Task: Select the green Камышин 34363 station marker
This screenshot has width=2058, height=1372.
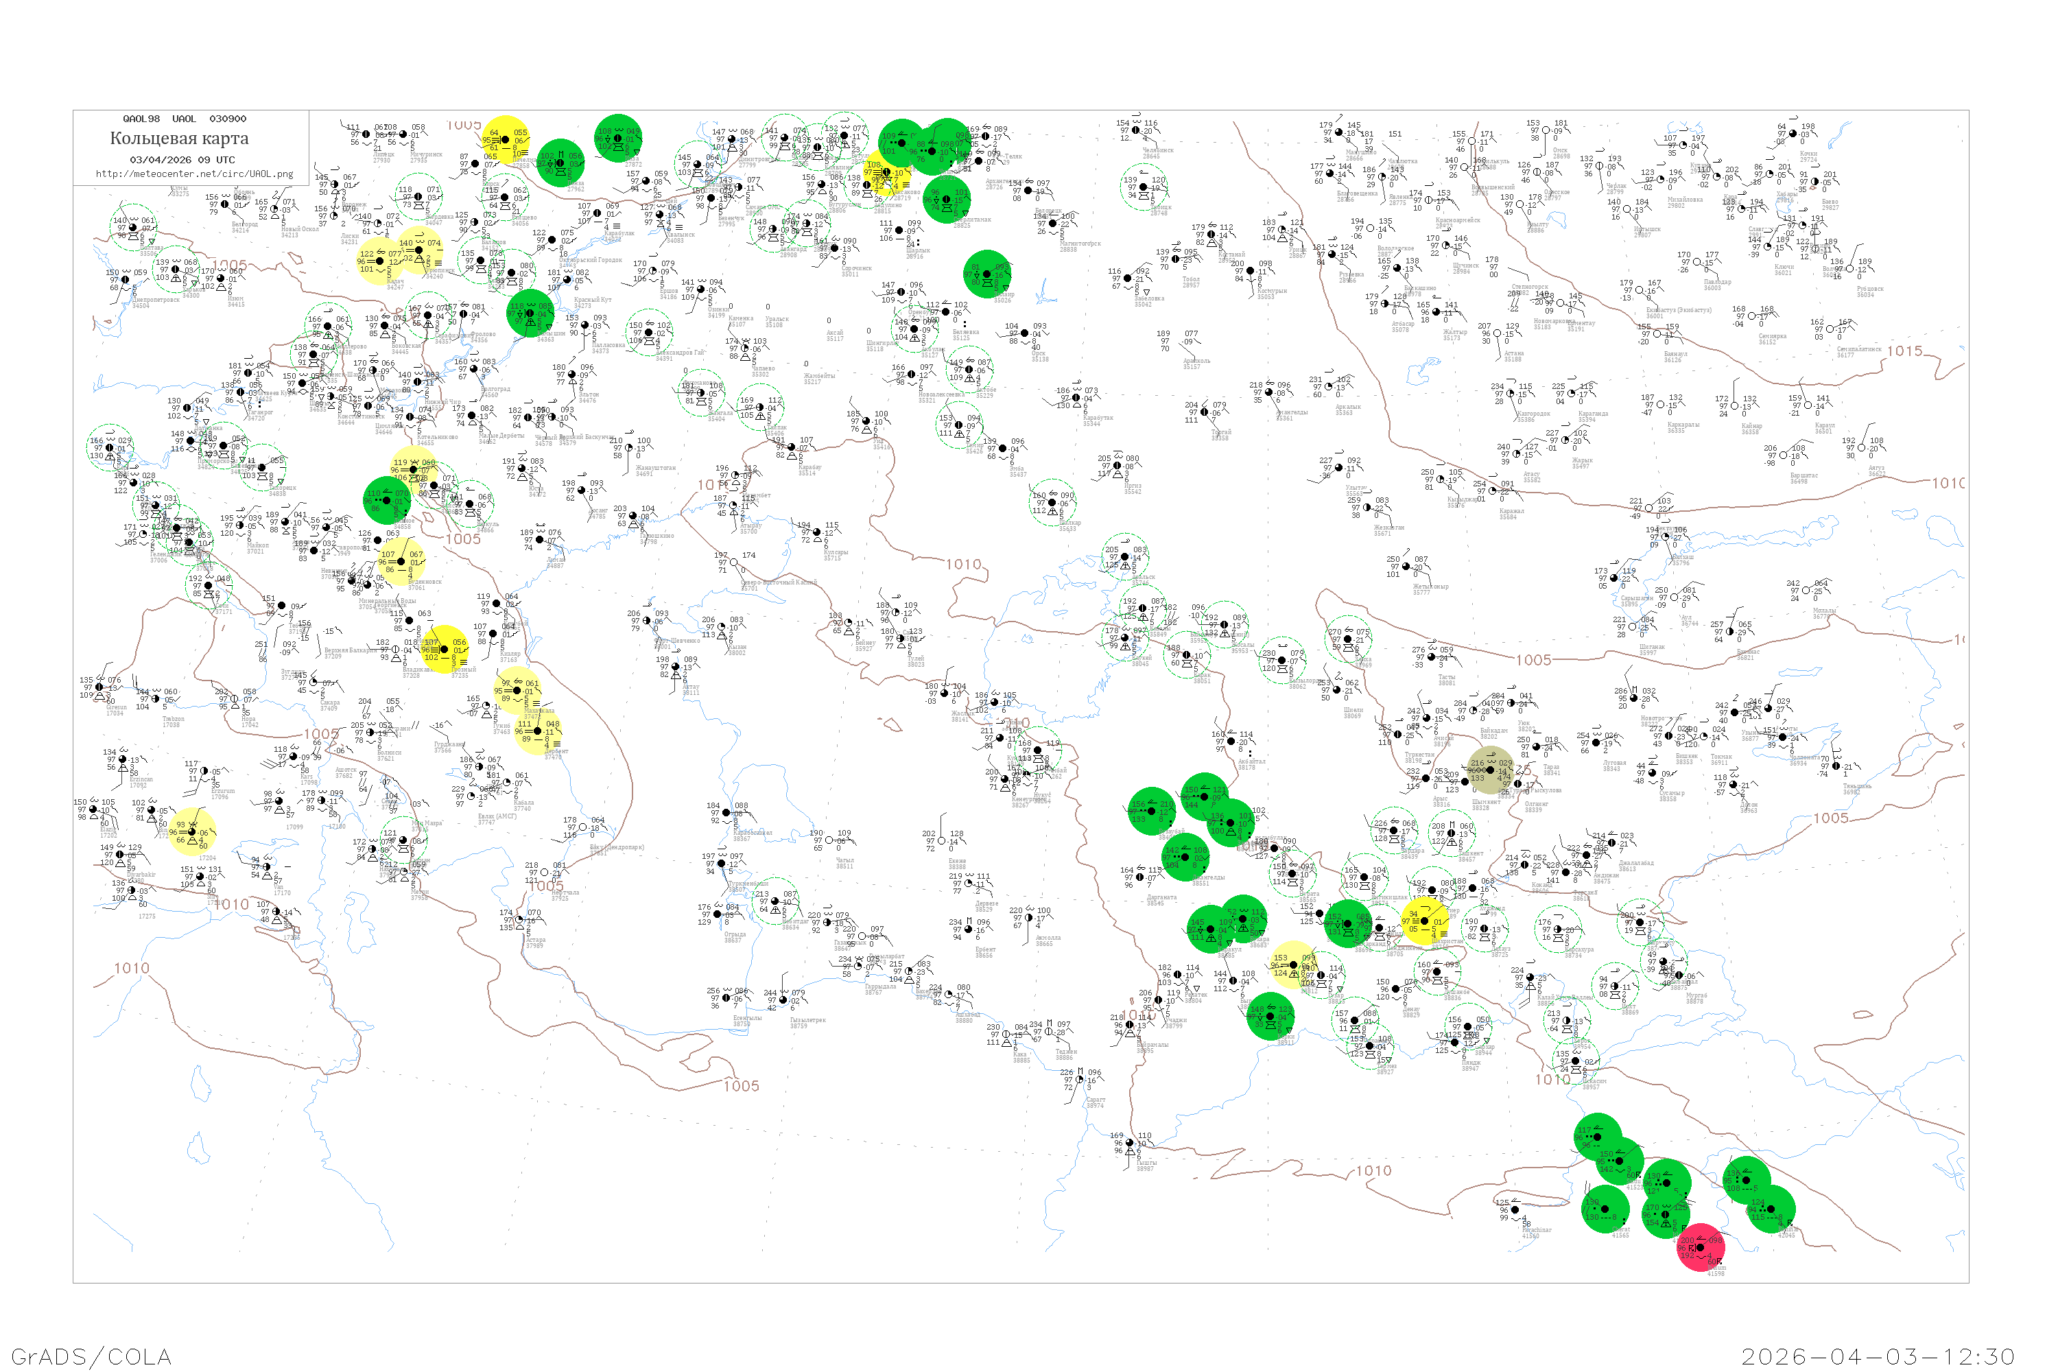Action: pyautogui.click(x=530, y=314)
